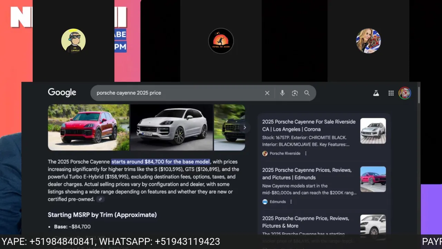Open the Google logo homepage link

[62, 93]
